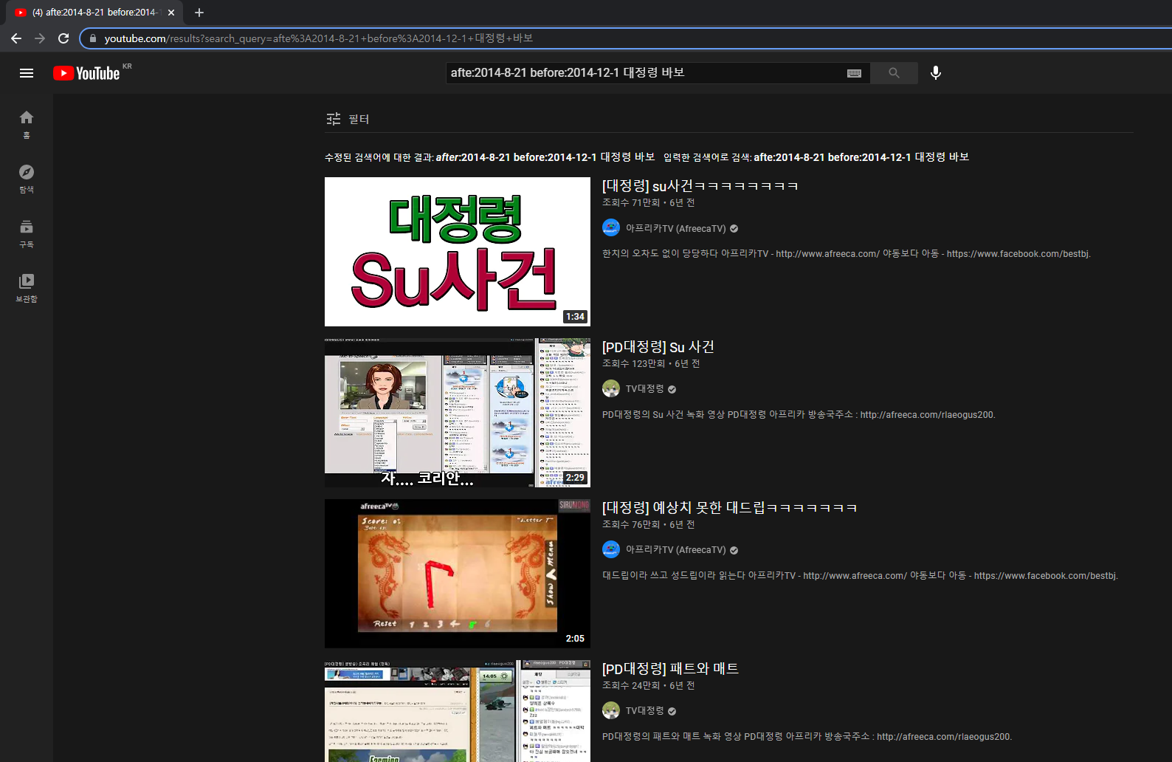Click the YouTube search input field
Image resolution: width=1172 pixels, height=762 pixels.
coord(642,73)
